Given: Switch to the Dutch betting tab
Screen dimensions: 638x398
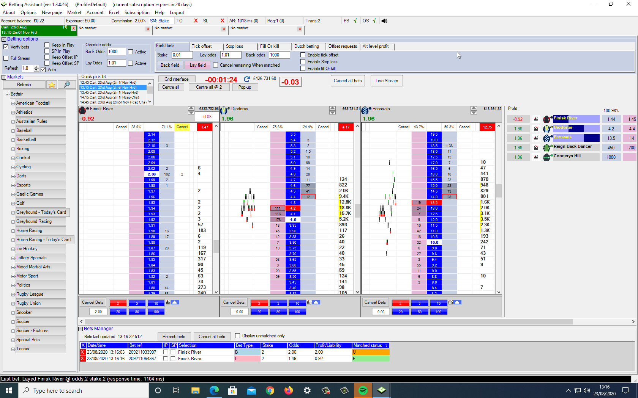Looking at the screenshot, I should (x=308, y=46).
